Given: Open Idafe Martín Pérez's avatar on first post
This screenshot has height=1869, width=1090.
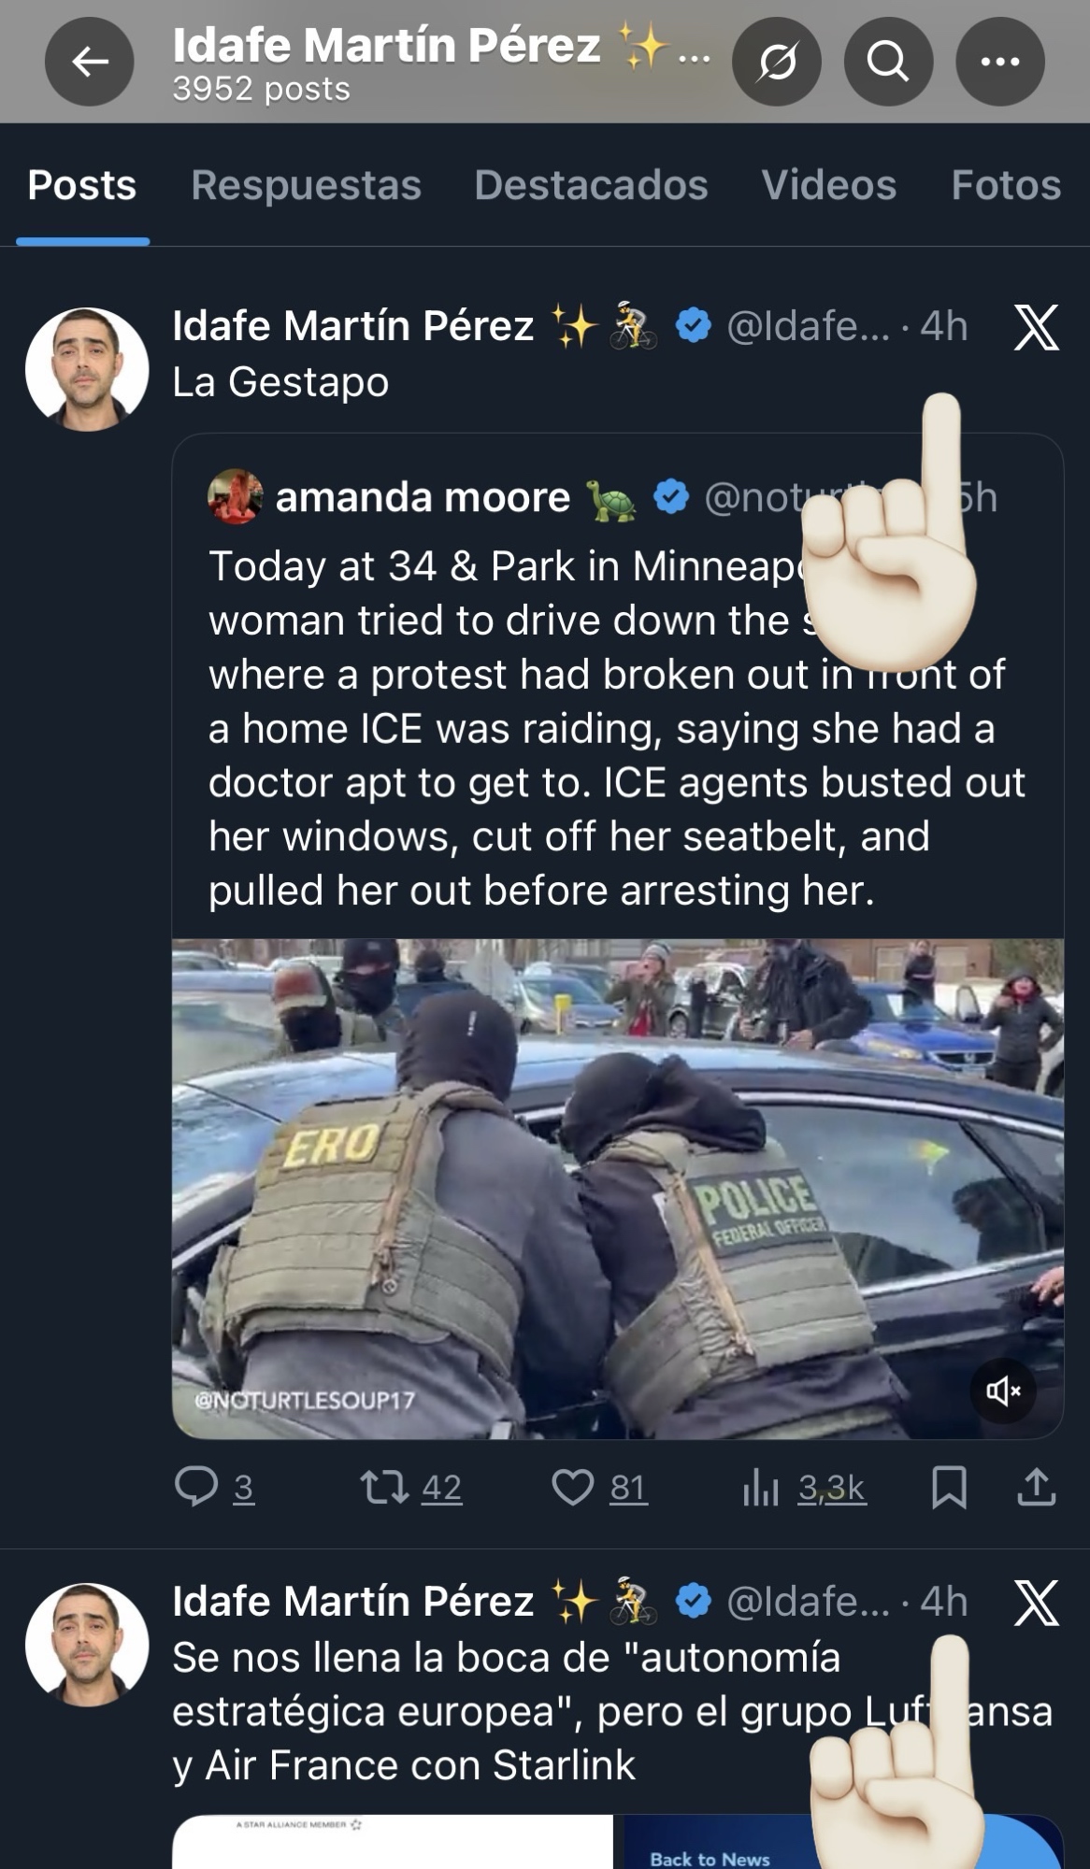Looking at the screenshot, I should [x=87, y=369].
